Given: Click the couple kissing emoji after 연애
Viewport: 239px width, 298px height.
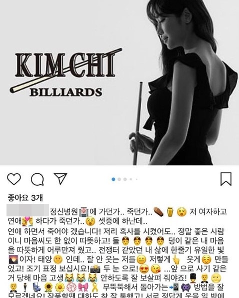Looking at the screenshot, I should click(x=27, y=221).
